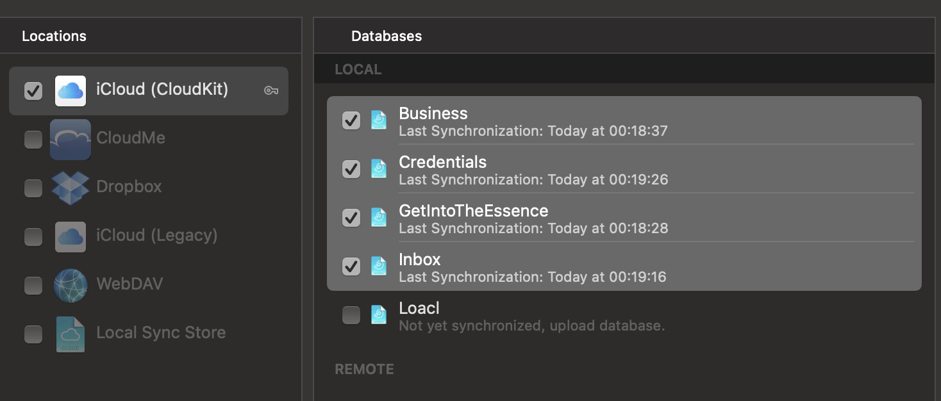Click the WebDAV globe icon
This screenshot has height=401, width=941.
pyautogui.click(x=71, y=285)
